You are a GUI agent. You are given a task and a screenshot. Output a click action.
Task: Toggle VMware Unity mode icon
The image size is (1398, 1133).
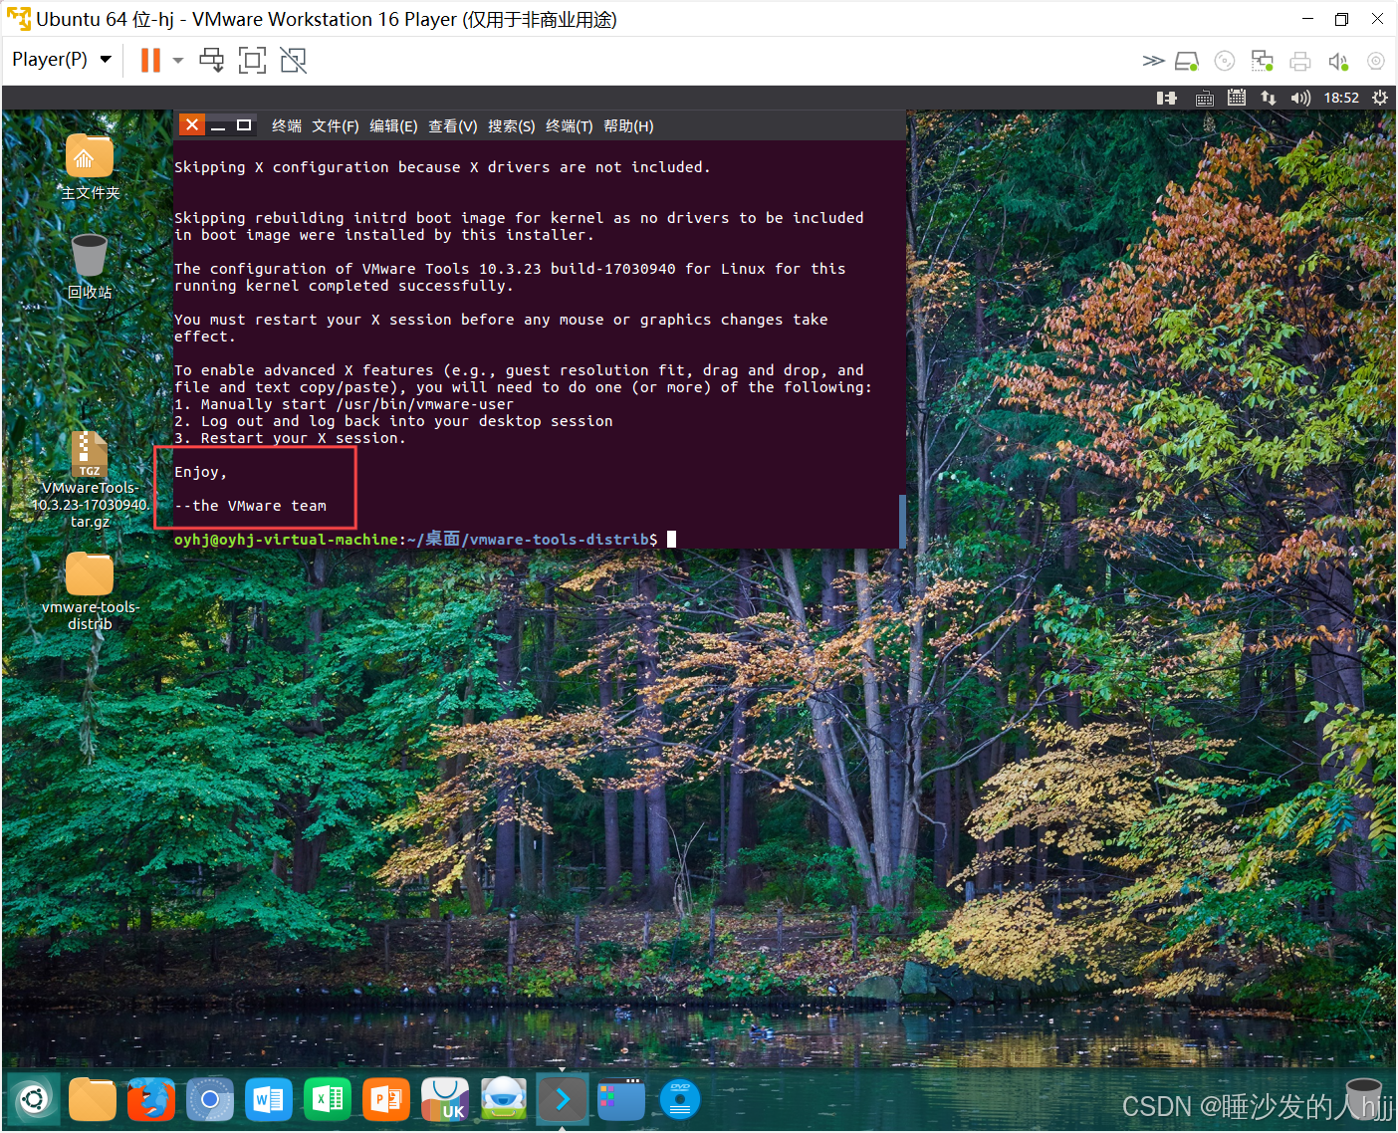[x=294, y=61]
